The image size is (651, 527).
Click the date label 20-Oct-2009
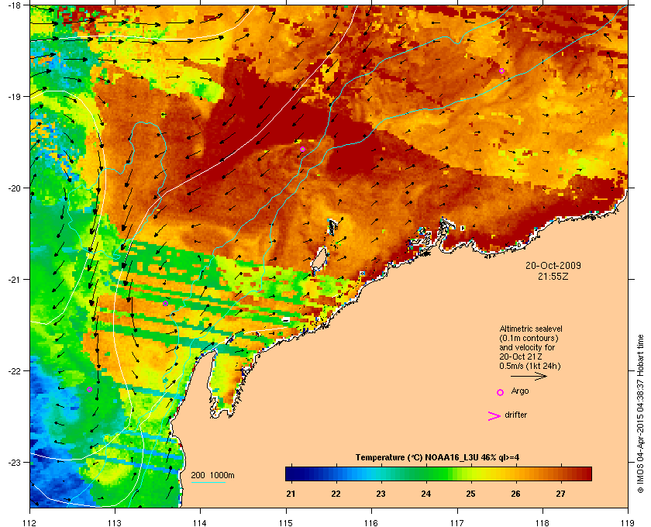[553, 265]
